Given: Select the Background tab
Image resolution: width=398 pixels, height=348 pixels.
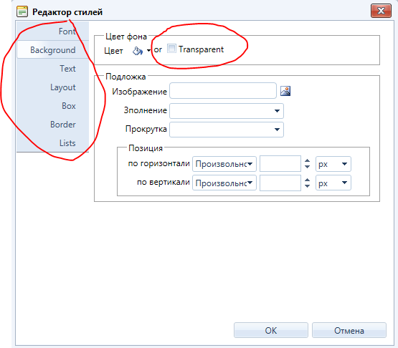Looking at the screenshot, I should [x=53, y=49].
